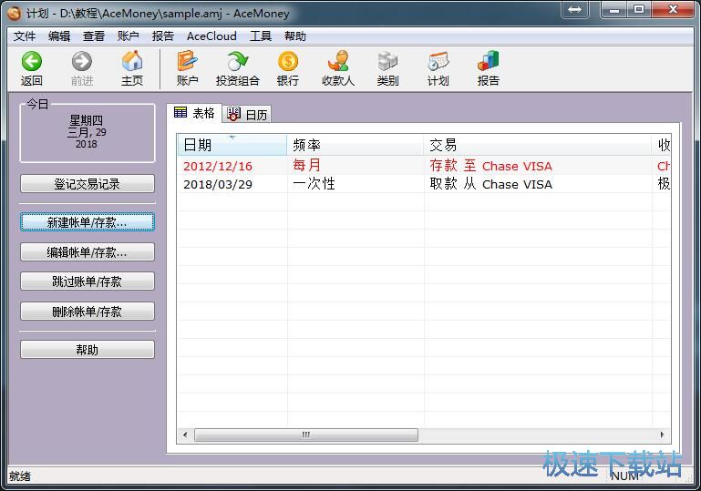Click the 新建帐单/存款... button
Screen dimensions: 701x491
pos(88,222)
